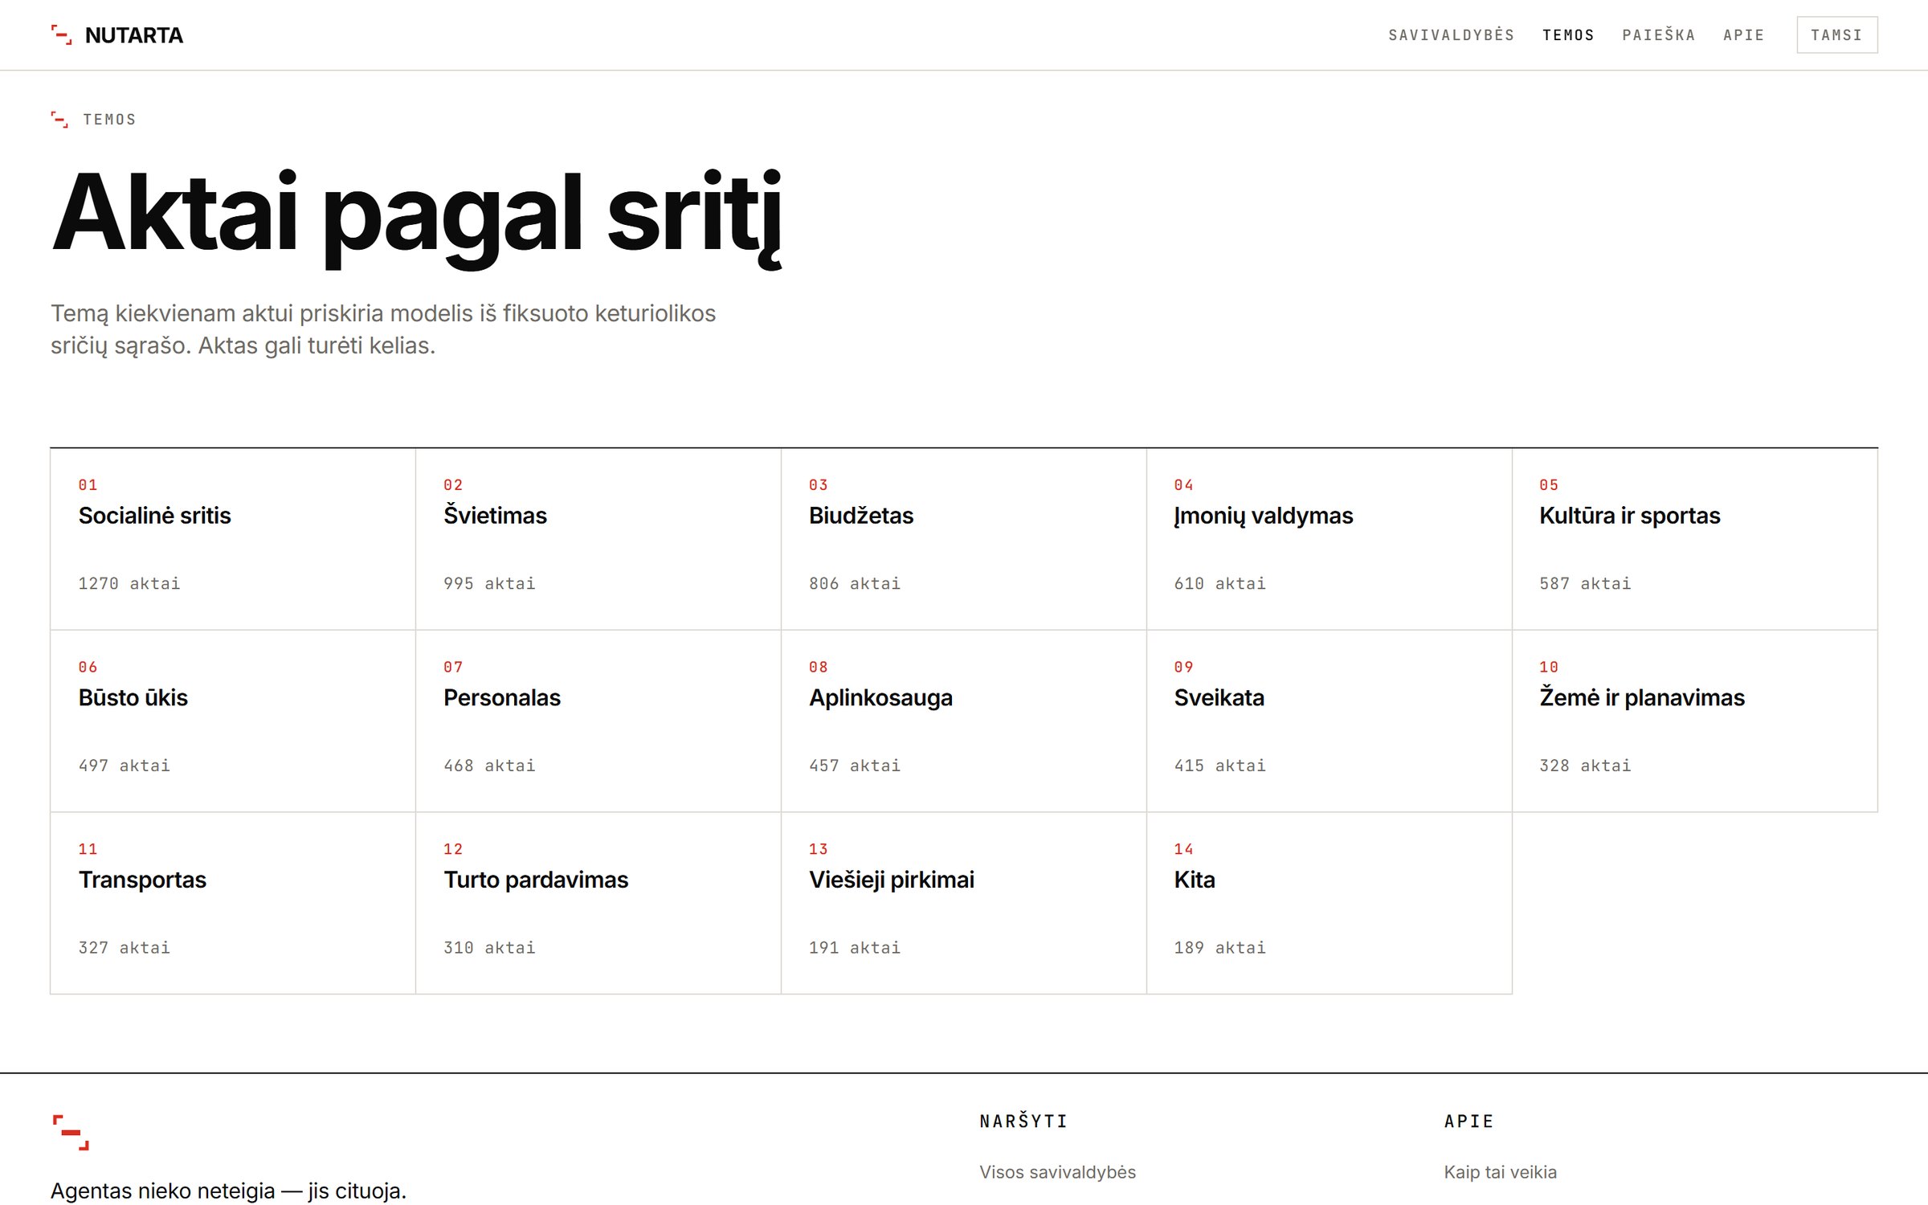Open Žemė ir planavimas topic
Viewport: 1928px width, 1205px height.
pos(1695,721)
